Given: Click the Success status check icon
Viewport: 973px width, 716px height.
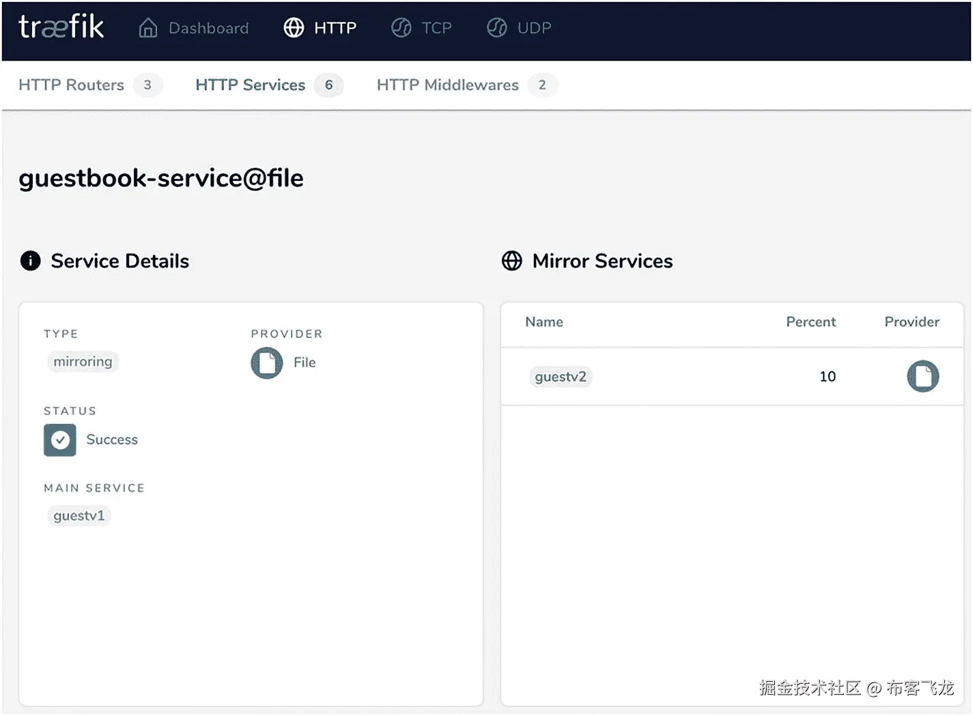Looking at the screenshot, I should 60,440.
